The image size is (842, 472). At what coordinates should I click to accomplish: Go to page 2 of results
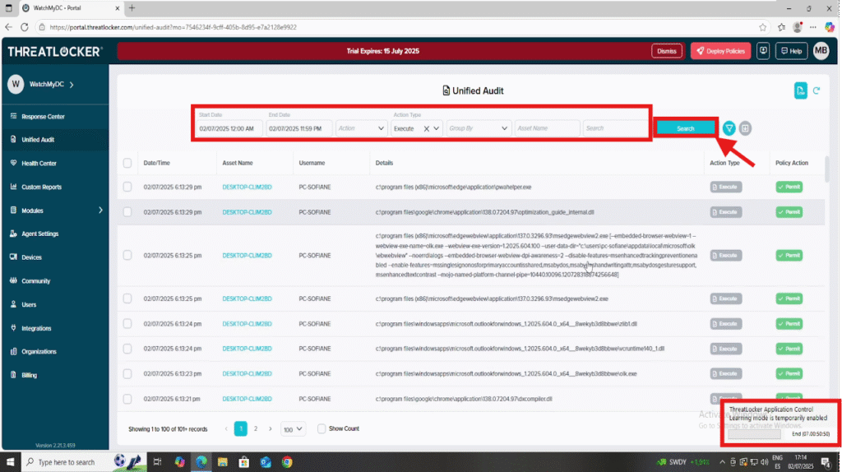pyautogui.click(x=256, y=428)
